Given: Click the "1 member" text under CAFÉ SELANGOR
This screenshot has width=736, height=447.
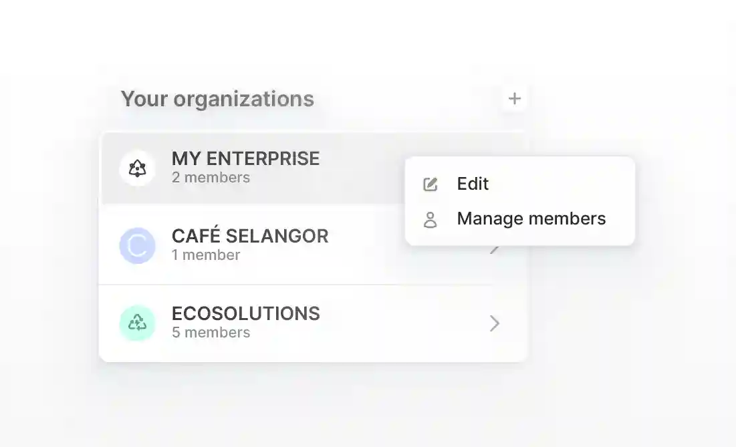Looking at the screenshot, I should click(x=205, y=255).
